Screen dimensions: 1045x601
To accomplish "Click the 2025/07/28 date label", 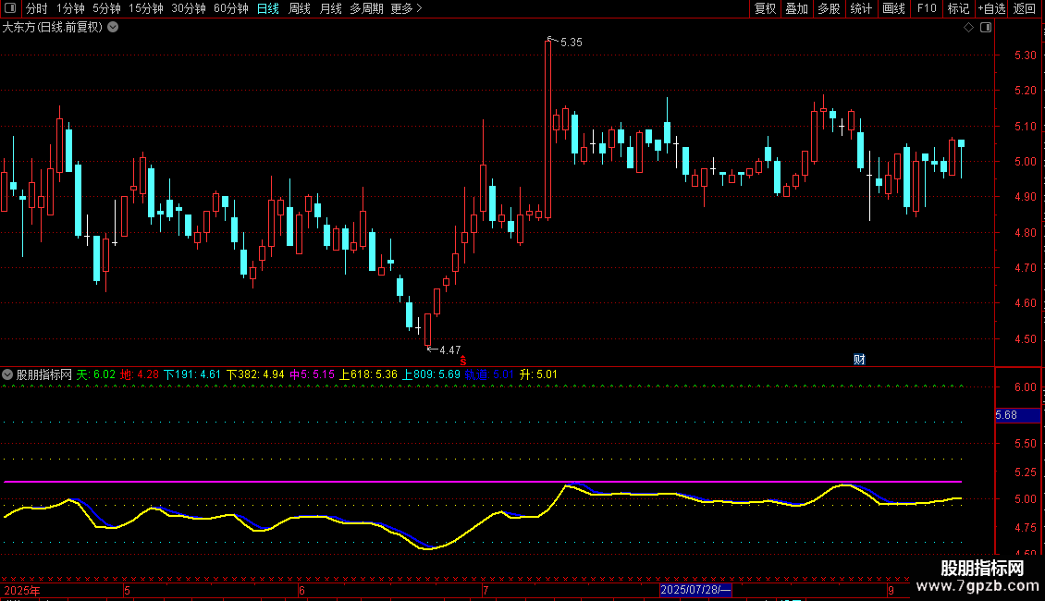I will (695, 590).
